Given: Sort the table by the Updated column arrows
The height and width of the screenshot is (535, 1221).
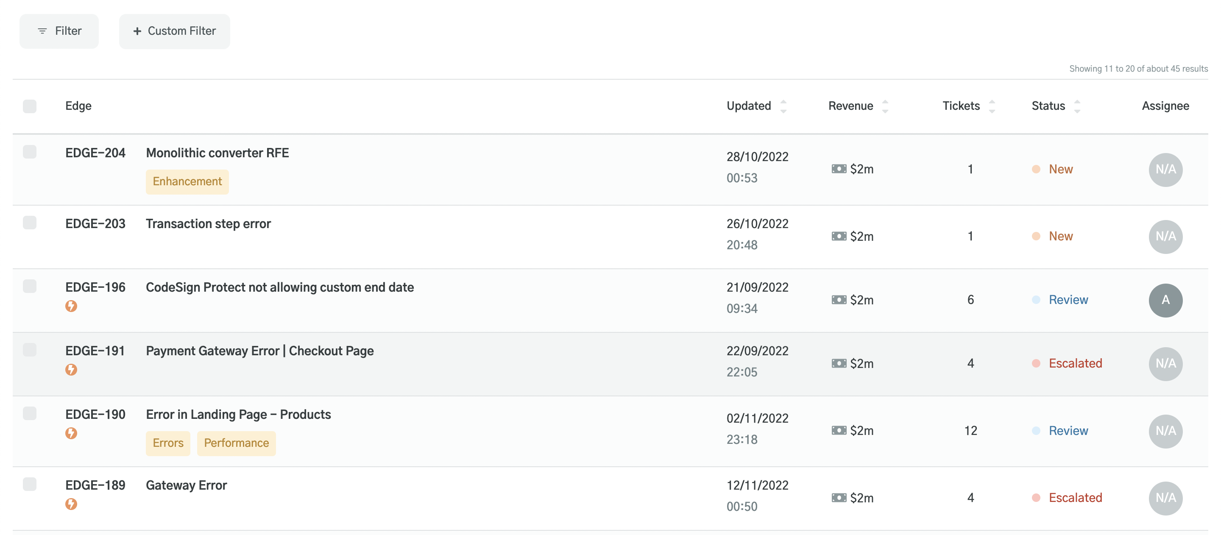Looking at the screenshot, I should [x=783, y=106].
